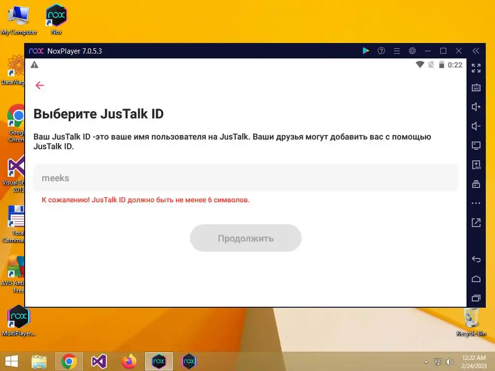This screenshot has height=371, width=495.
Task: Click the warning triangle in Android status bar
Action: 34,65
